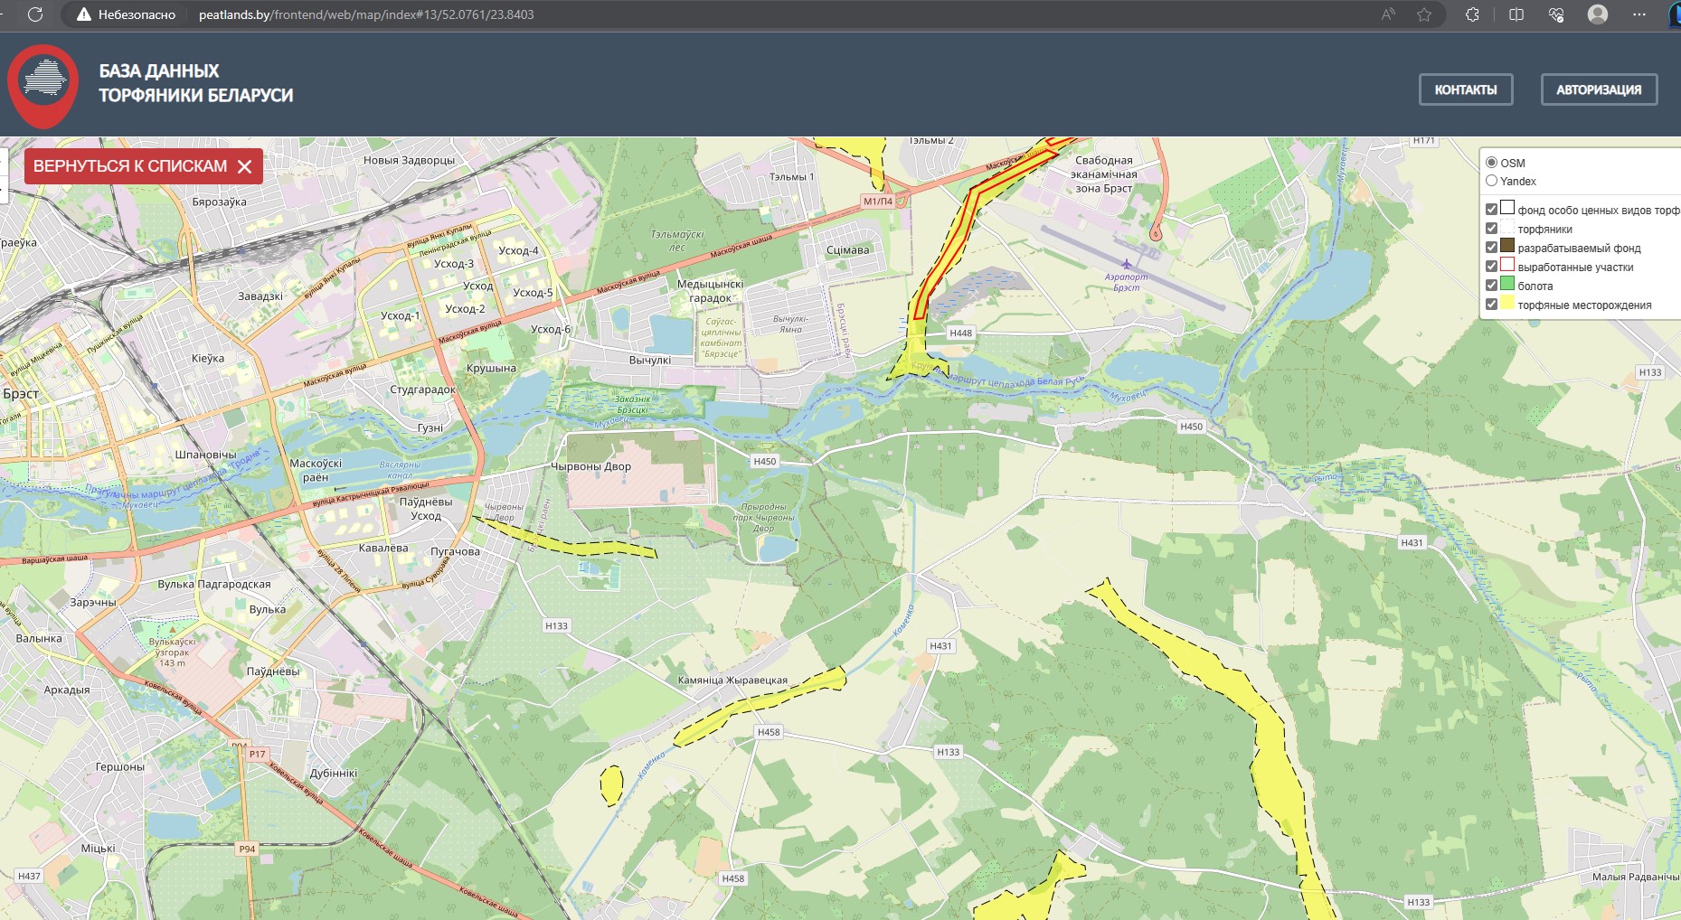The height and width of the screenshot is (920, 1681).
Task: Toggle split screen browser icon
Action: click(1516, 14)
